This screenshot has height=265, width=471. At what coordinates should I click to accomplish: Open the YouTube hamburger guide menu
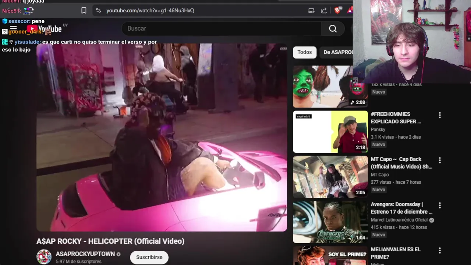(14, 28)
